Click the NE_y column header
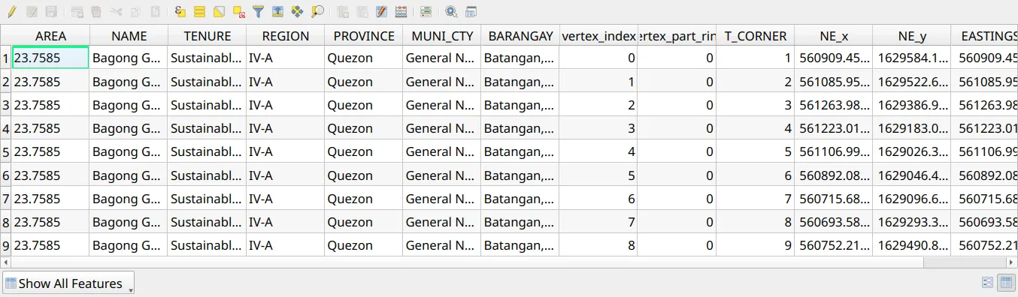1018x297 pixels. coord(912,35)
